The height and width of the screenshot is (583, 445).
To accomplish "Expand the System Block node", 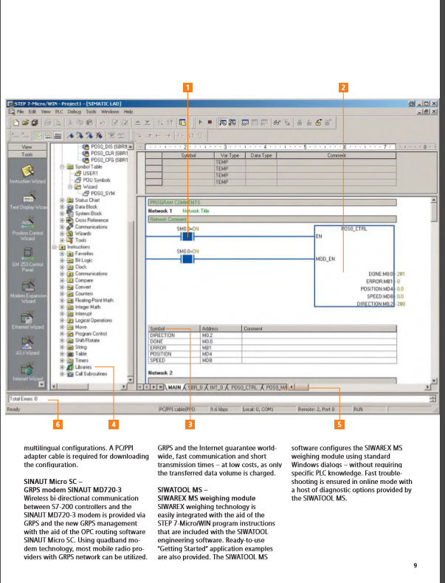I will coord(62,214).
